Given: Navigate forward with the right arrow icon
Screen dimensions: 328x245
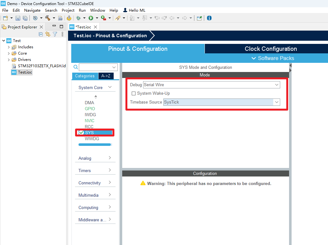Looking at the screenshot, I should point(185,18).
